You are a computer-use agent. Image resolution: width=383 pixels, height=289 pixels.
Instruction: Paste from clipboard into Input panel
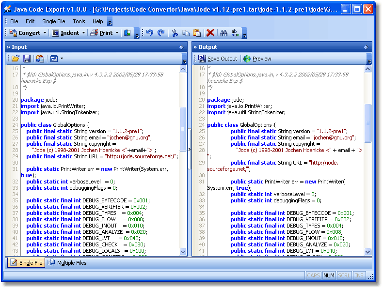pyautogui.click(x=40, y=59)
